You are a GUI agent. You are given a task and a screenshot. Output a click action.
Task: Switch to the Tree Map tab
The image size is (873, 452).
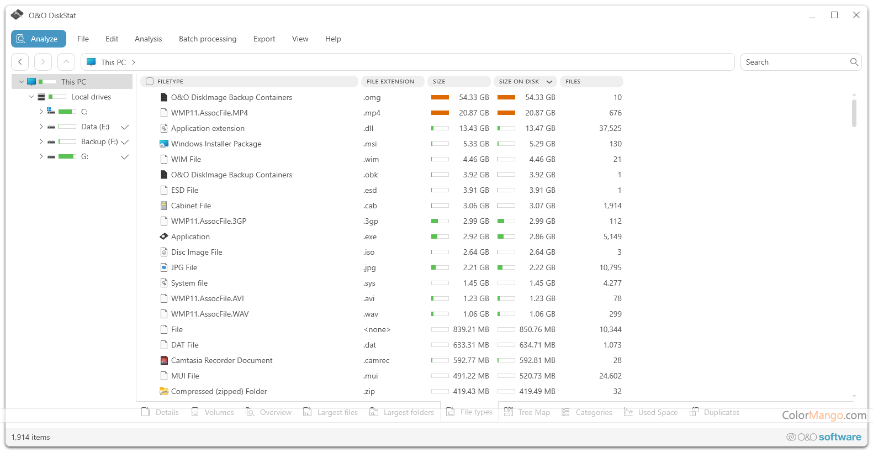coord(527,412)
